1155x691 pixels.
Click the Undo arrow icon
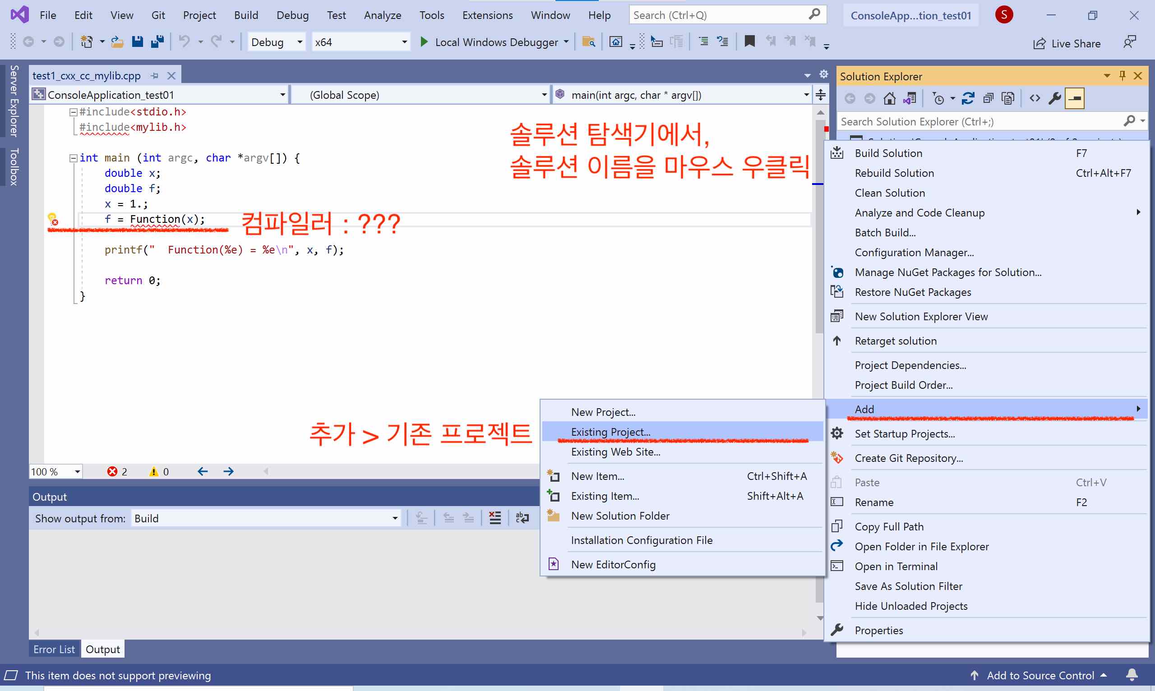[x=185, y=42]
